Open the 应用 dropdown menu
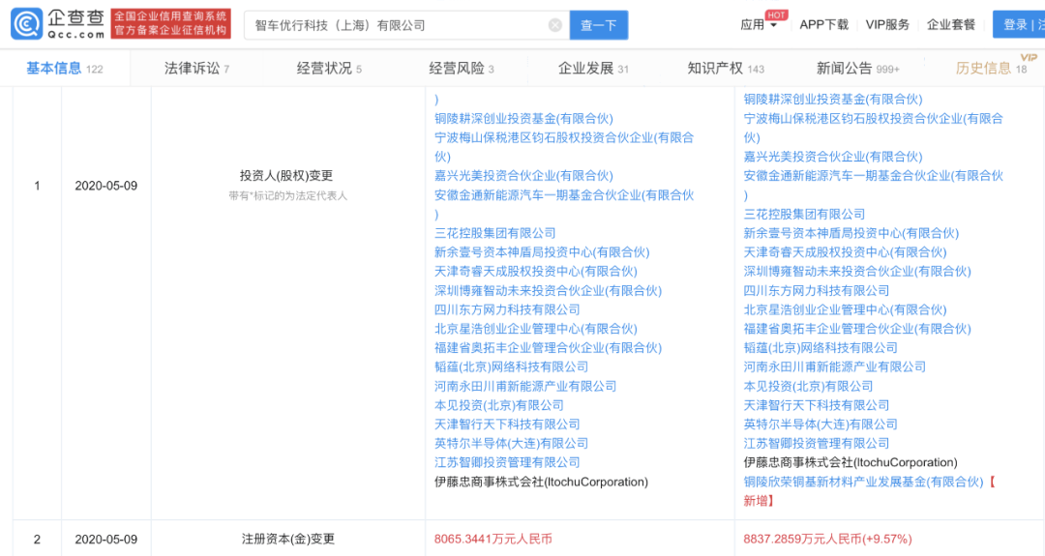Screen dimensions: 1045x556 point(759,25)
